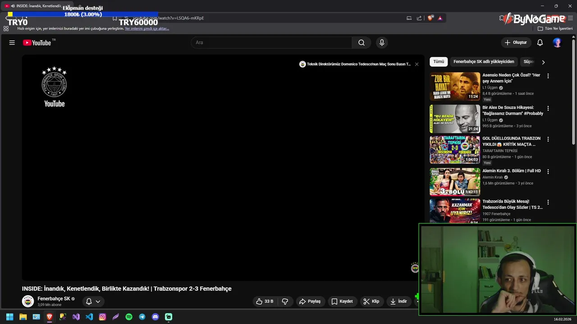Click the search magnifier button
The width and height of the screenshot is (577, 324).
click(362, 43)
